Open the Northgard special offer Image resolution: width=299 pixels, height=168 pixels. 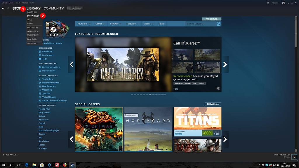coord(148,129)
